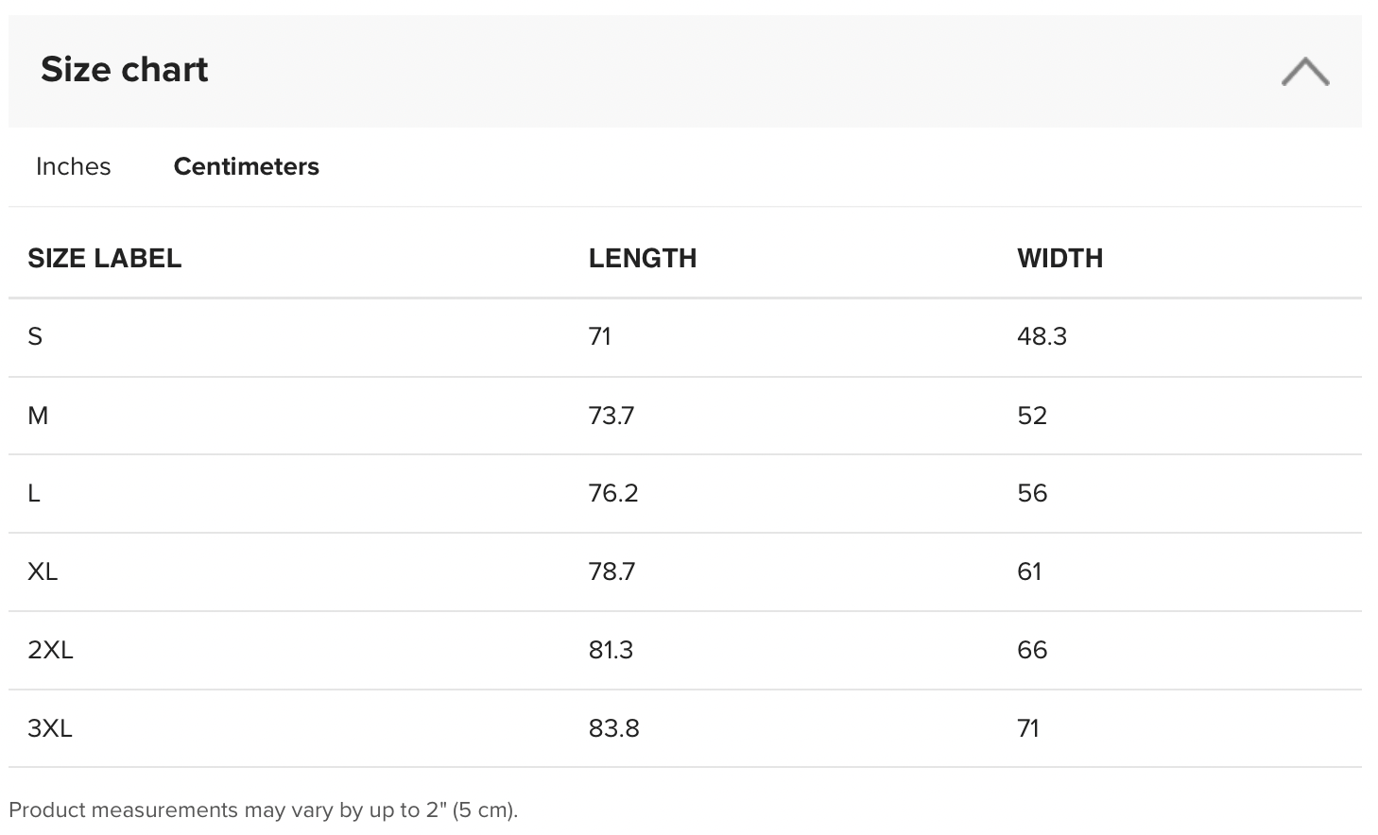
Task: Switch to the Inches tab
Action: pyautogui.click(x=73, y=166)
